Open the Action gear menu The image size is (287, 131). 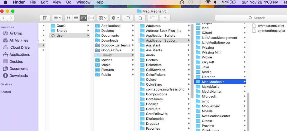115,18
